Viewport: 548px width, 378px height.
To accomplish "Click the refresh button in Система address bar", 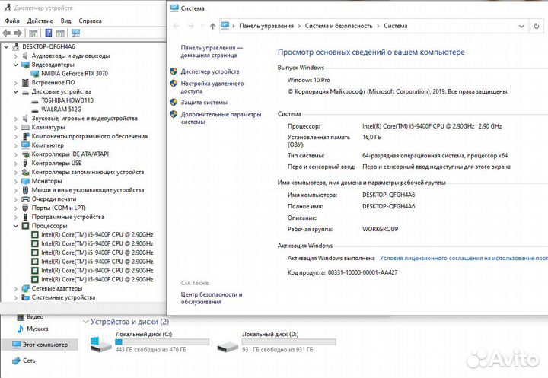I will click(x=536, y=26).
